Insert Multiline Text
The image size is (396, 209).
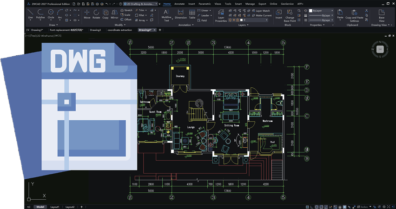[166, 15]
